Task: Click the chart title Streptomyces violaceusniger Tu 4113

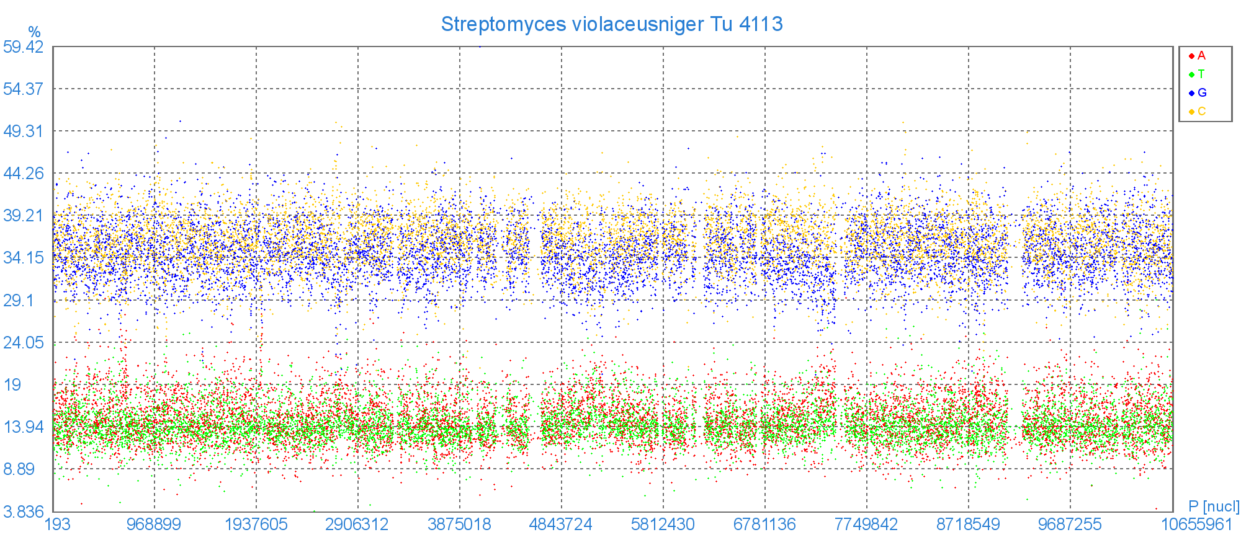Action: [612, 24]
